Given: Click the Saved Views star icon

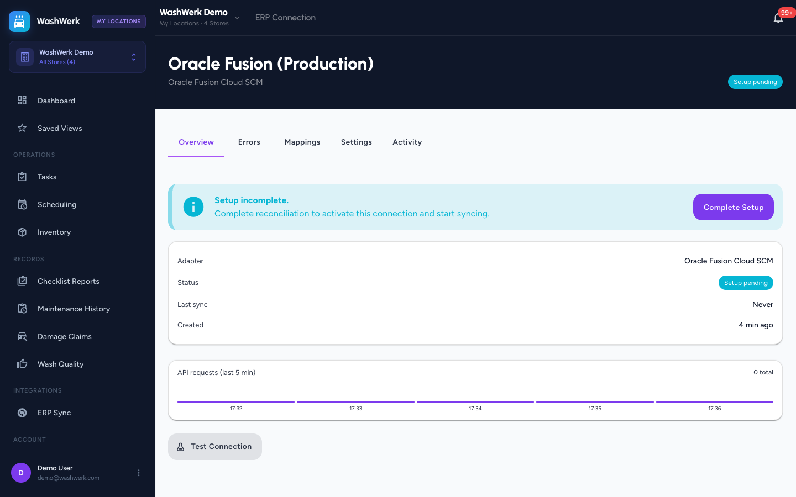Looking at the screenshot, I should (22, 128).
